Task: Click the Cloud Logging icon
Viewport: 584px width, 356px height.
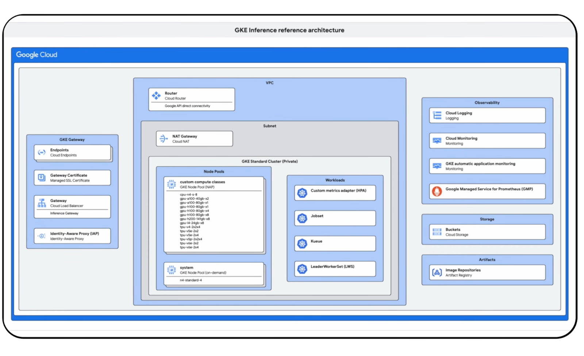Action: (x=437, y=115)
